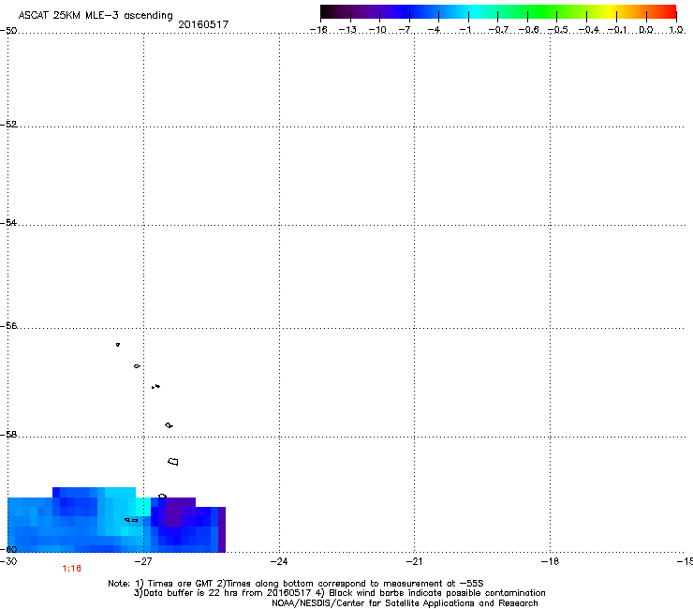Click the purple strip at the swath's right edge
Image resolution: width=693 pixels, height=609 pixels.
222,529
